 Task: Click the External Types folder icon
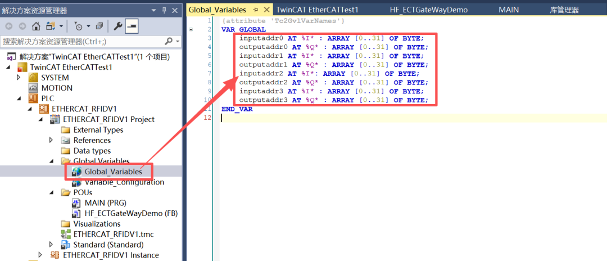click(66, 130)
